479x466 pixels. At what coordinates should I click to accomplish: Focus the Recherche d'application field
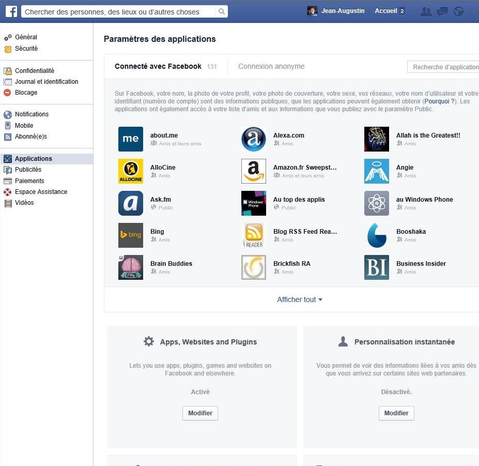coord(443,67)
